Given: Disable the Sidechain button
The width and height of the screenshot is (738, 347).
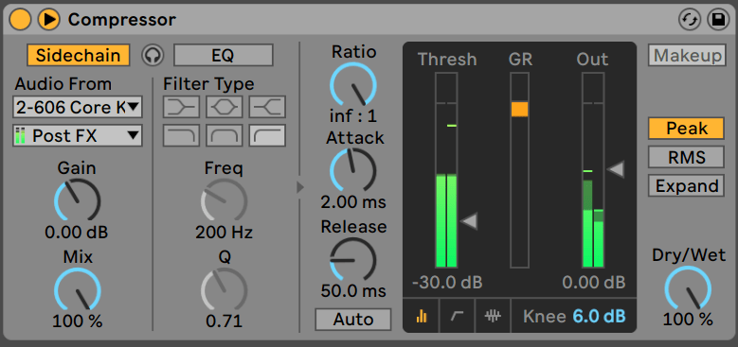Looking at the screenshot, I should (x=78, y=55).
